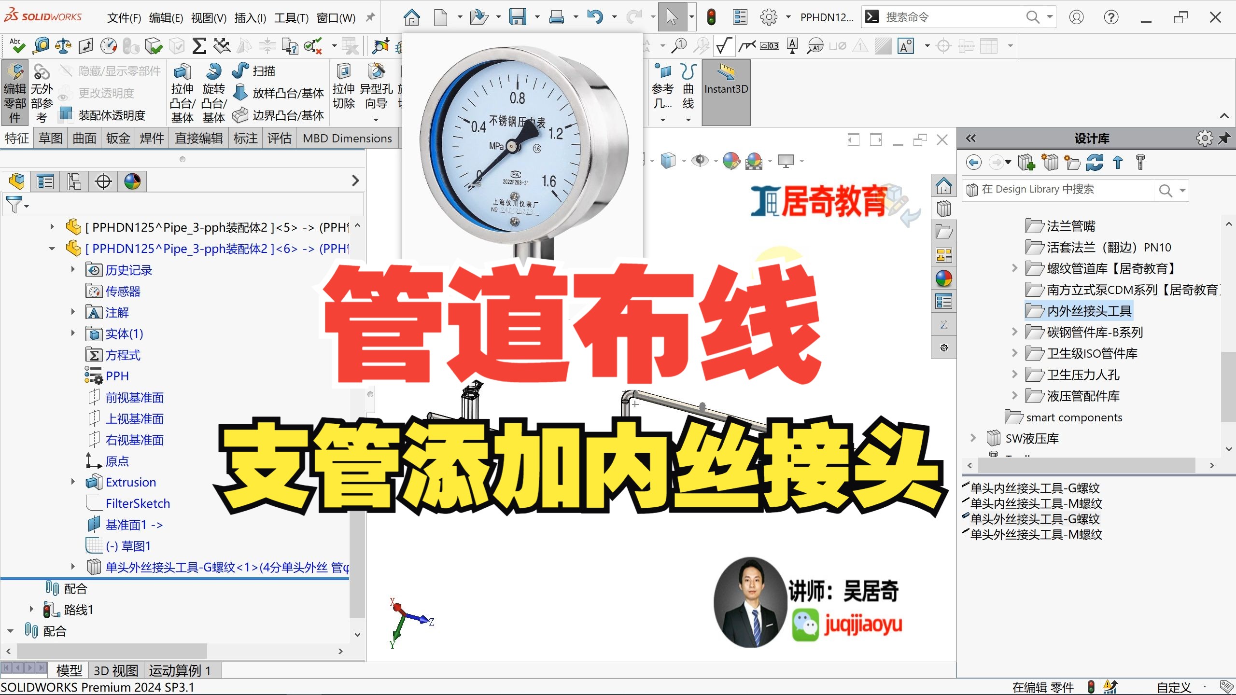Select 单头内丝接头工具-G螺纹 library item
This screenshot has width=1236, height=695.
tap(1035, 488)
